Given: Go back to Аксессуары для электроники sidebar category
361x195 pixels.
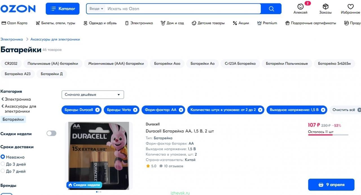Looking at the screenshot, I should click(19, 109).
